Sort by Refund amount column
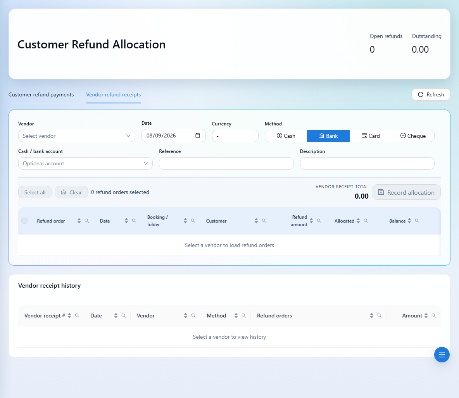Viewport: 459px width, 398px height. click(x=311, y=221)
